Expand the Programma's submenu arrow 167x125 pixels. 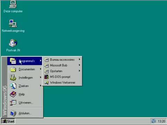[40, 60]
